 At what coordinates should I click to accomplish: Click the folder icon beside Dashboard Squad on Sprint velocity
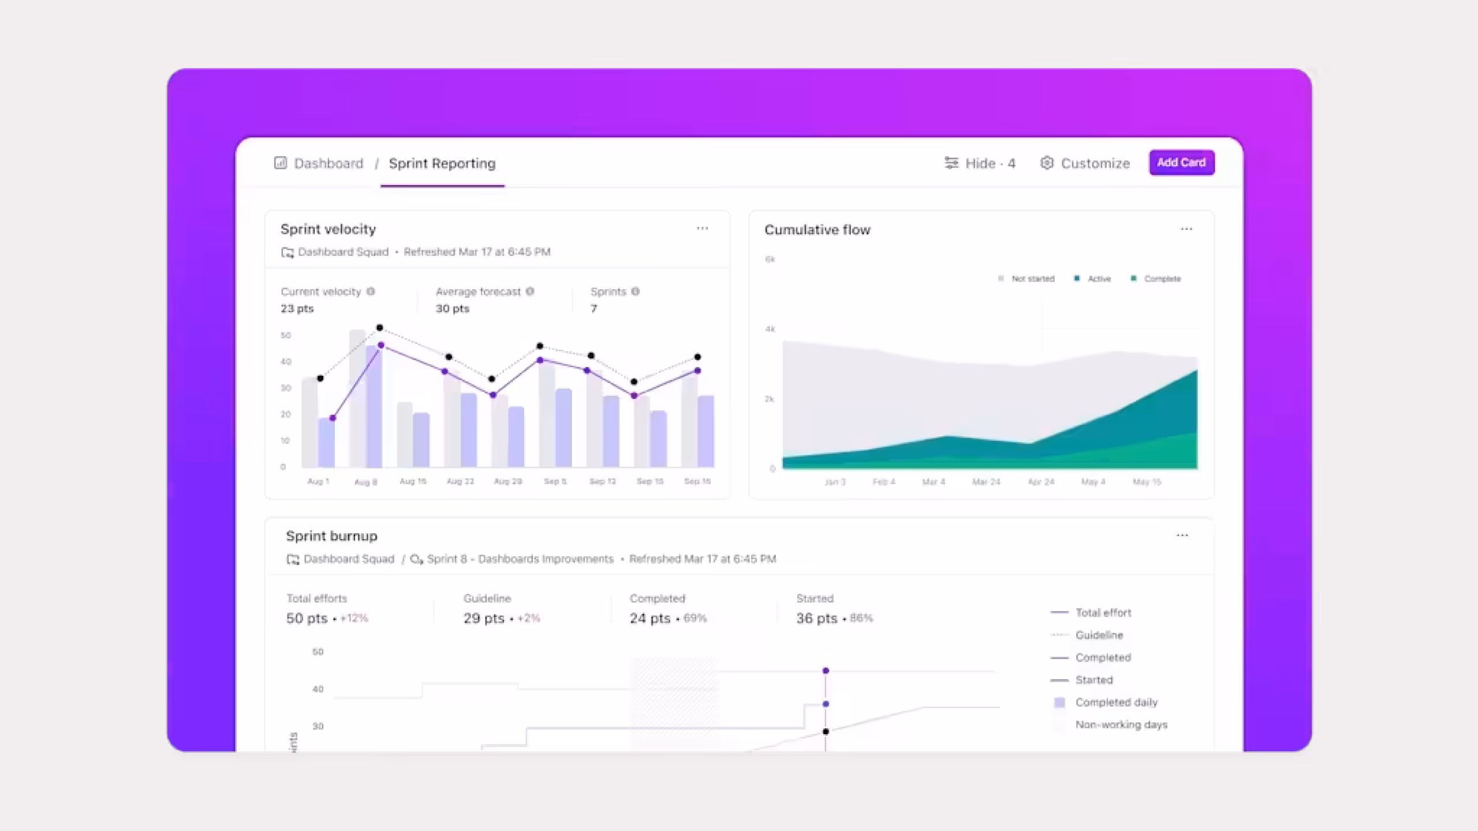pyautogui.click(x=287, y=252)
